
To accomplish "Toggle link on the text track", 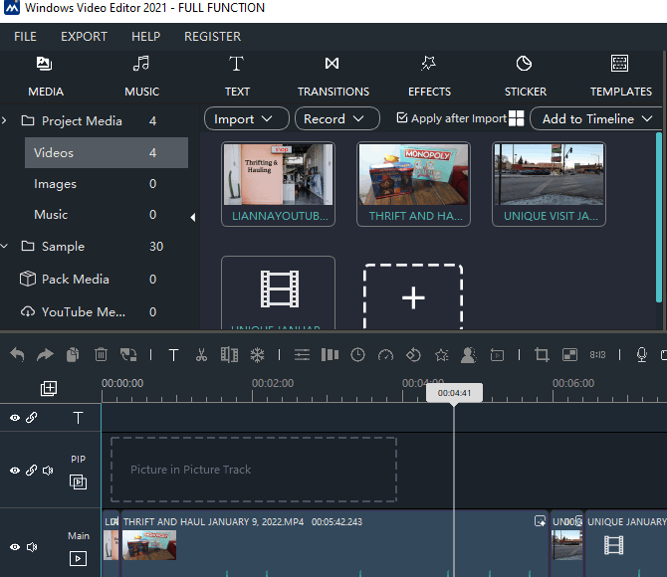I will (32, 418).
